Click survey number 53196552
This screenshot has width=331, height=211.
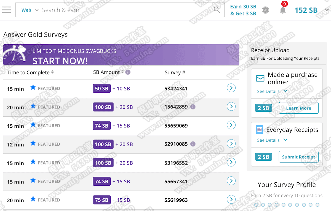176,163
